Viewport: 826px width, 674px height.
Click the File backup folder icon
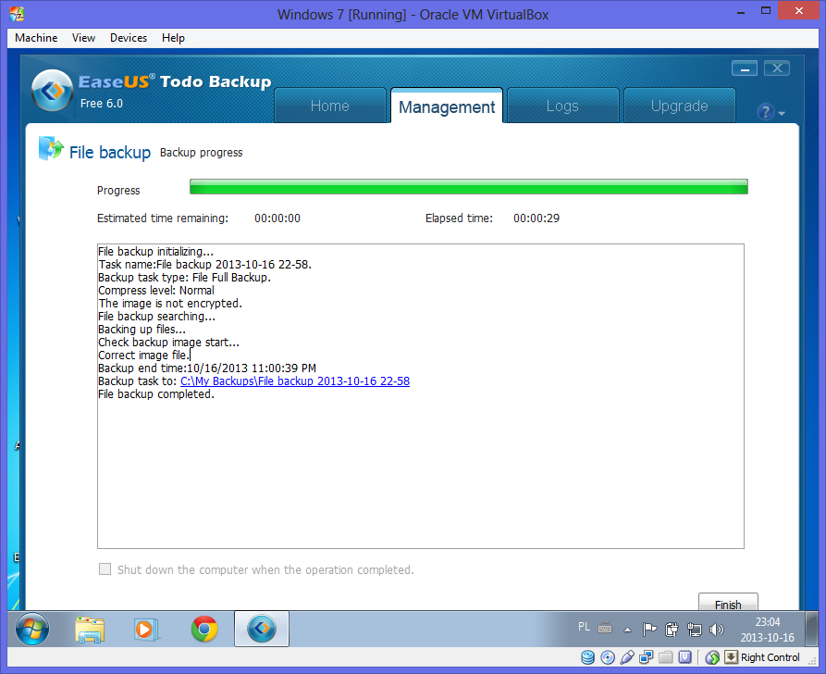pyautogui.click(x=51, y=149)
